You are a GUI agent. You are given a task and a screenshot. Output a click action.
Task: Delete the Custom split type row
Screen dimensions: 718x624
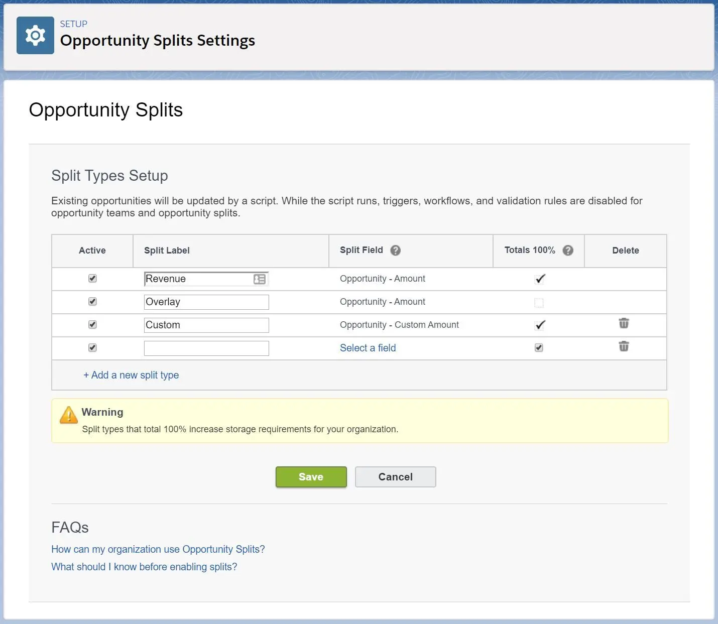624,323
